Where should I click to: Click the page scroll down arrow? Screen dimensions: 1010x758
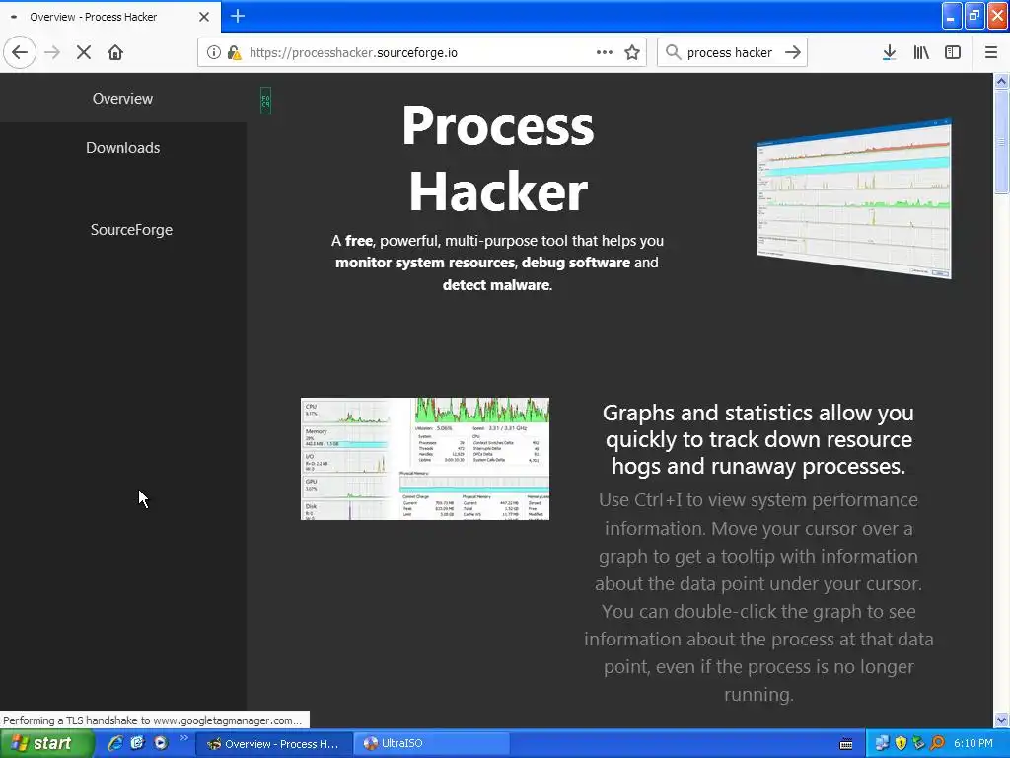(1001, 720)
